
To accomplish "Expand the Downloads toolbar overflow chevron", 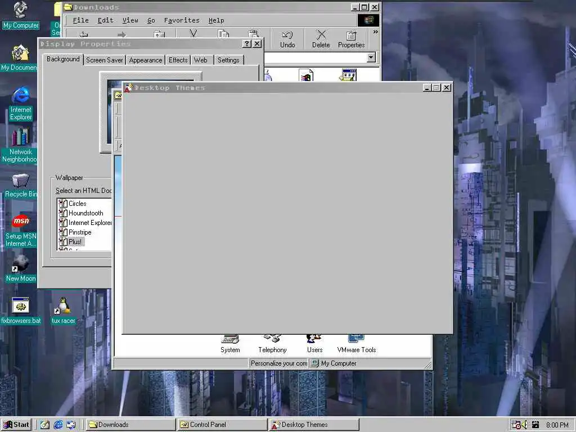I will pos(375,32).
